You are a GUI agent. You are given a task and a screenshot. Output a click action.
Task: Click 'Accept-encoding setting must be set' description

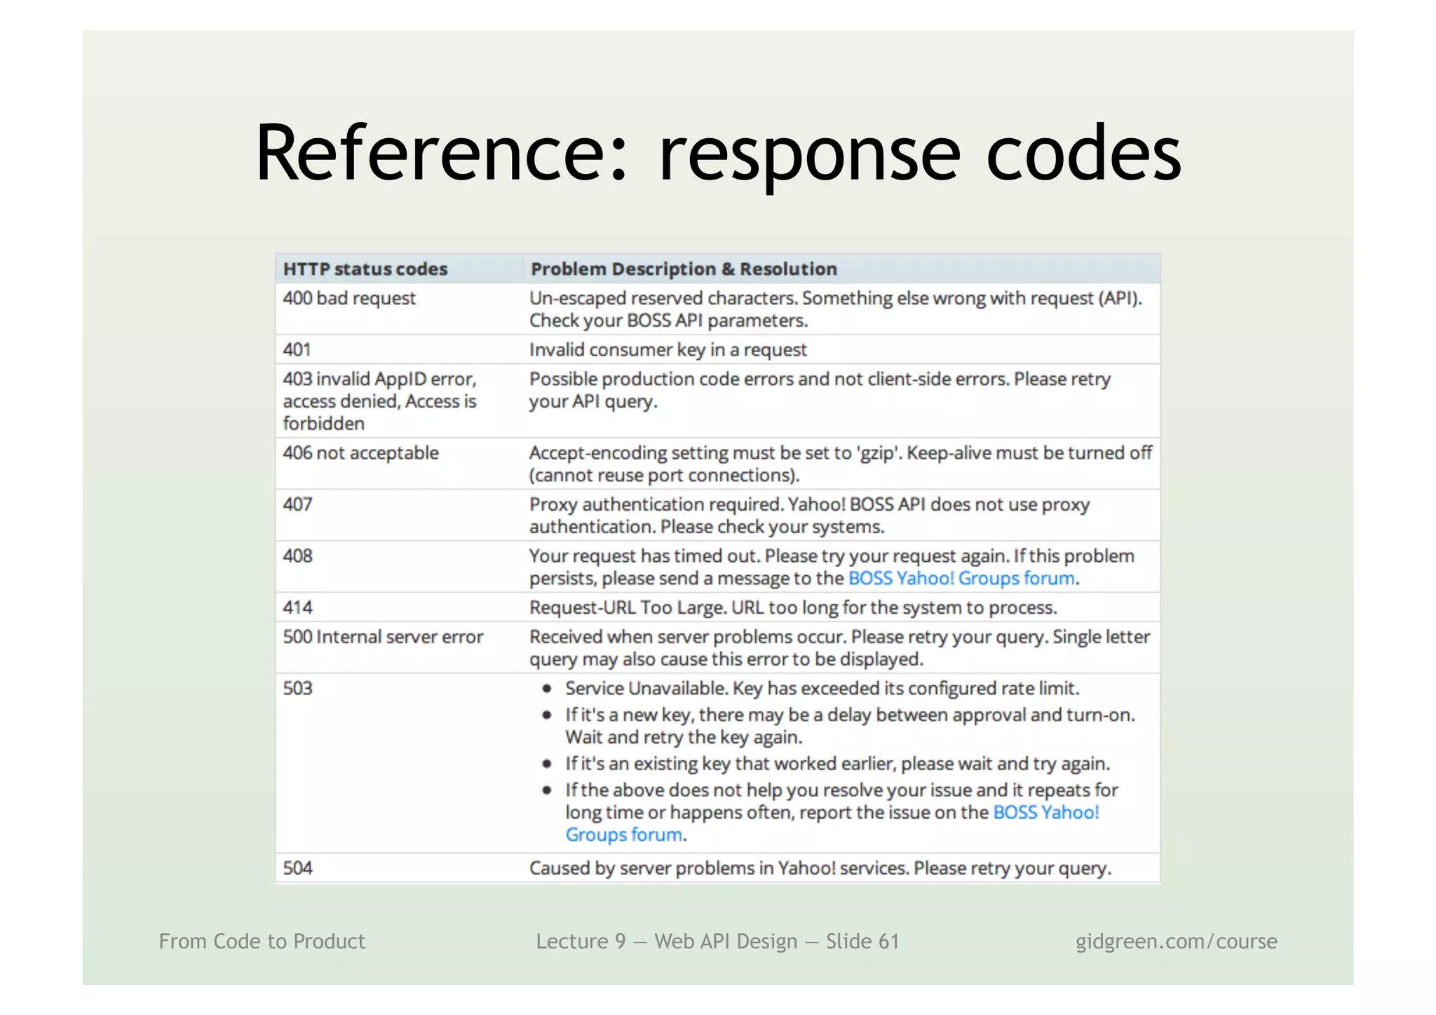(x=840, y=464)
